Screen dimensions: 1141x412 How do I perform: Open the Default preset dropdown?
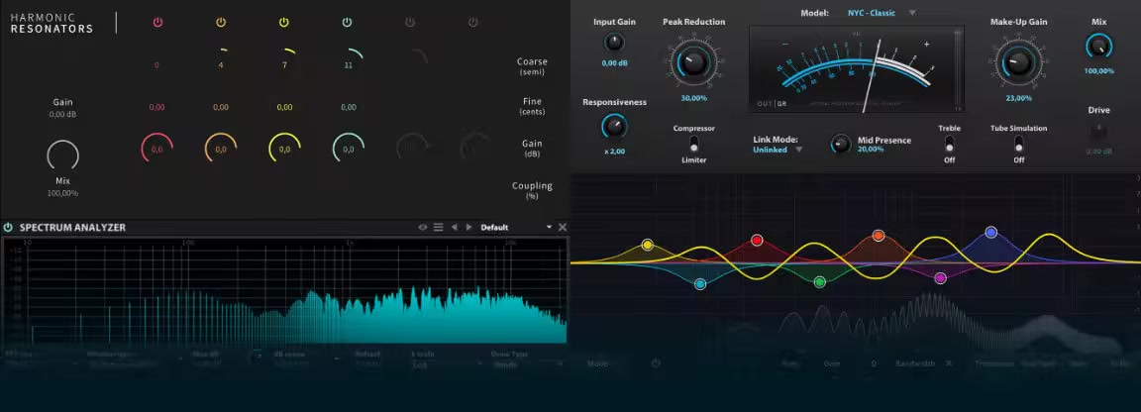tap(549, 227)
